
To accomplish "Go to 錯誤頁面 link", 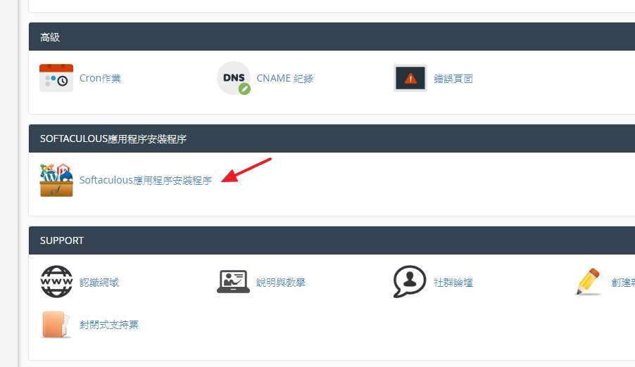I will pos(453,79).
